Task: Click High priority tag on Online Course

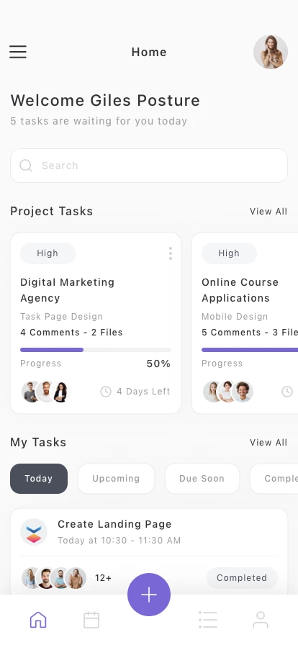Action: point(229,253)
